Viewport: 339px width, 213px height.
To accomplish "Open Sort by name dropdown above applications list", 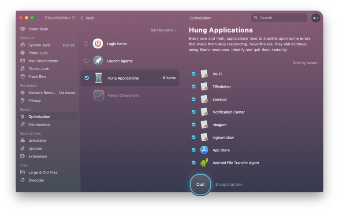I will pos(305,63).
